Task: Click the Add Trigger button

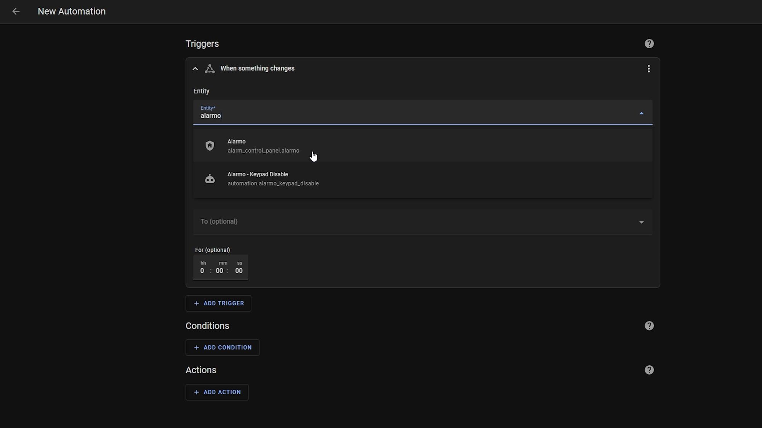Action: click(x=218, y=303)
